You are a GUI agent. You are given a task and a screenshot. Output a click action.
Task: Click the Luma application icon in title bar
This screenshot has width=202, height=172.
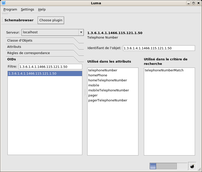(3, 3)
